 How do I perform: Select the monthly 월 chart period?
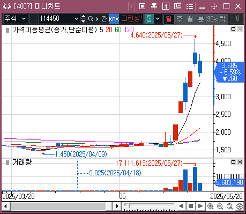coord(190,19)
